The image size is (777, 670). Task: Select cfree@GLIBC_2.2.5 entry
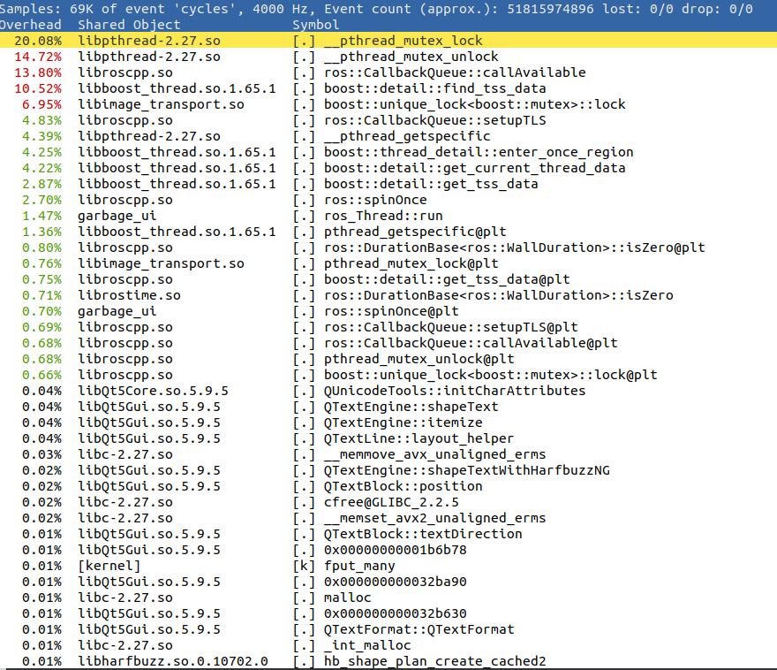(x=388, y=502)
